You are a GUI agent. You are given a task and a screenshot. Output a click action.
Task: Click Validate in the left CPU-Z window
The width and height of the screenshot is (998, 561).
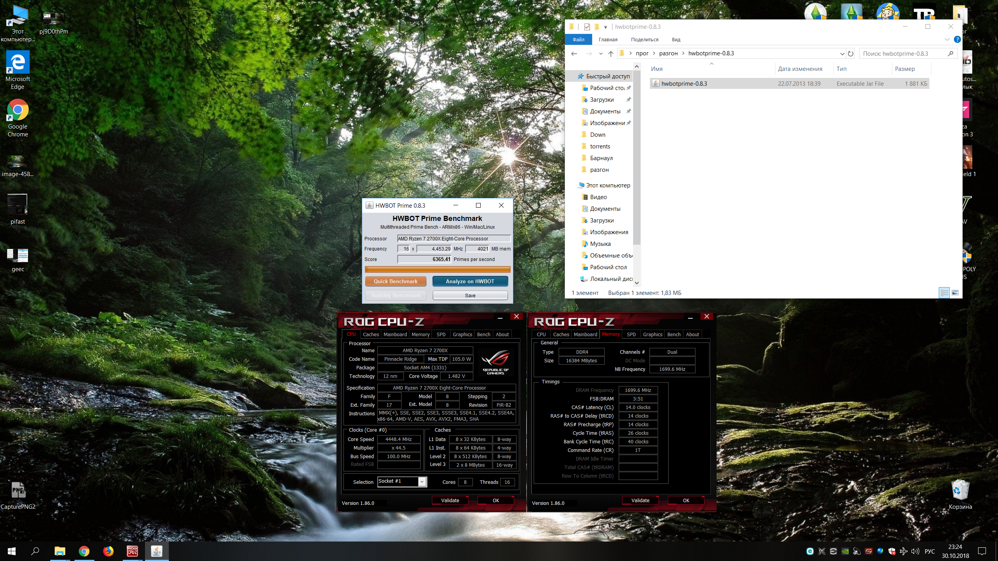pos(450,500)
